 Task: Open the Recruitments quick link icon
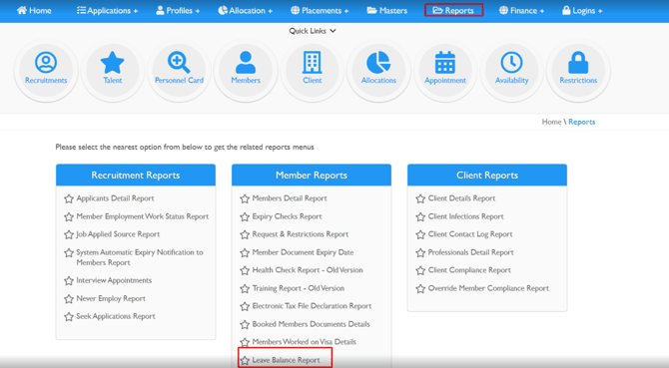click(46, 62)
